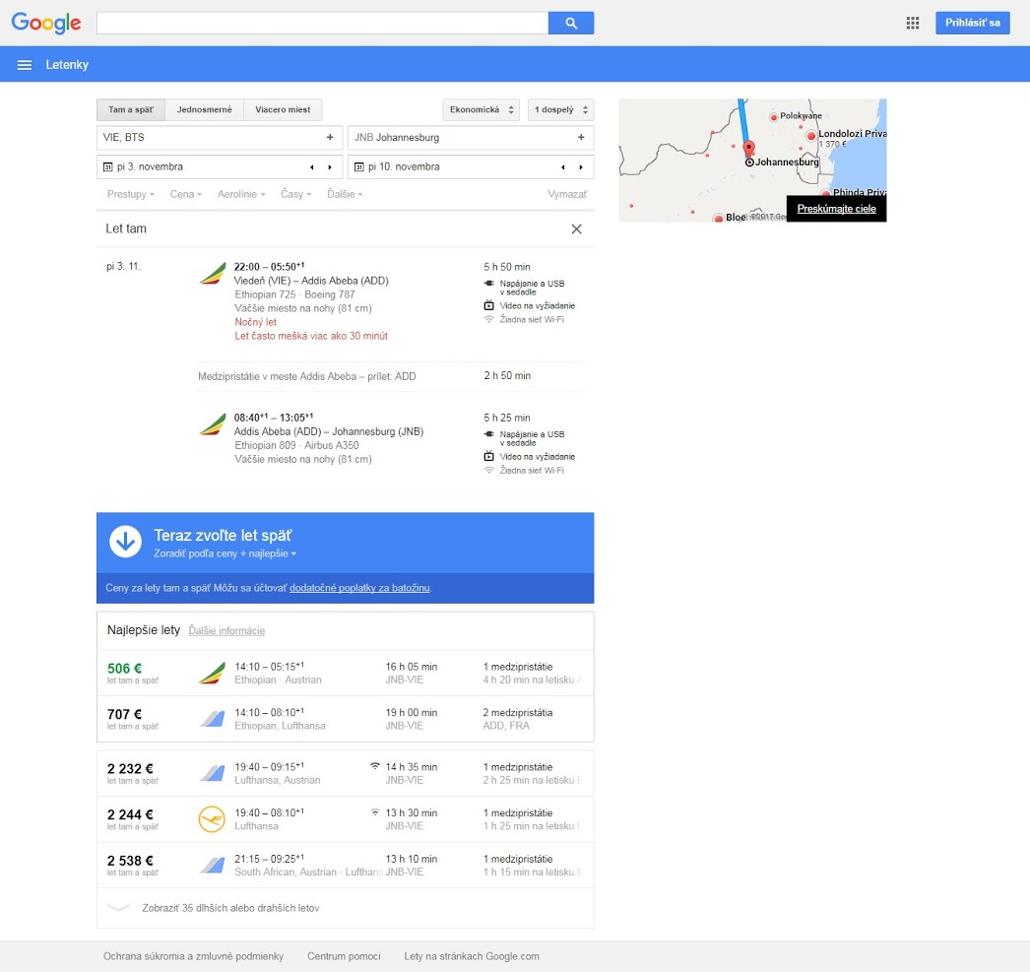Select the 506 € return flight

coord(345,674)
